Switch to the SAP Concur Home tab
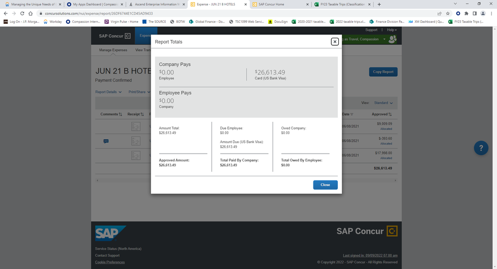Screen dimensions: 497x269 pos(281,4)
